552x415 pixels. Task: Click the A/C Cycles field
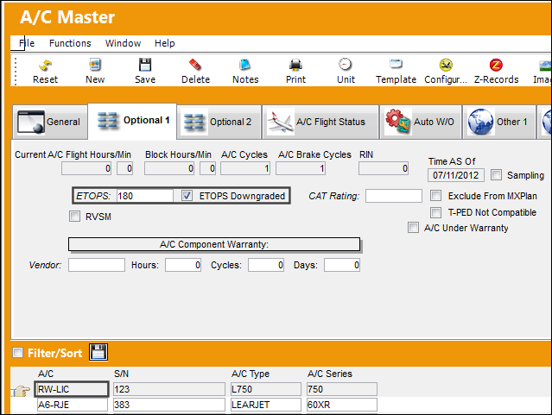pyautogui.click(x=245, y=168)
